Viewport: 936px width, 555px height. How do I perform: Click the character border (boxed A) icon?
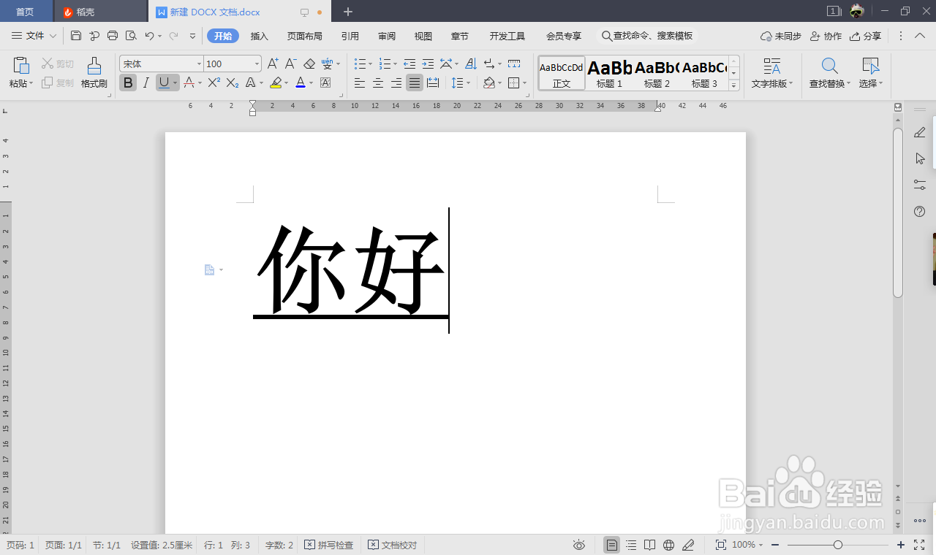click(325, 83)
